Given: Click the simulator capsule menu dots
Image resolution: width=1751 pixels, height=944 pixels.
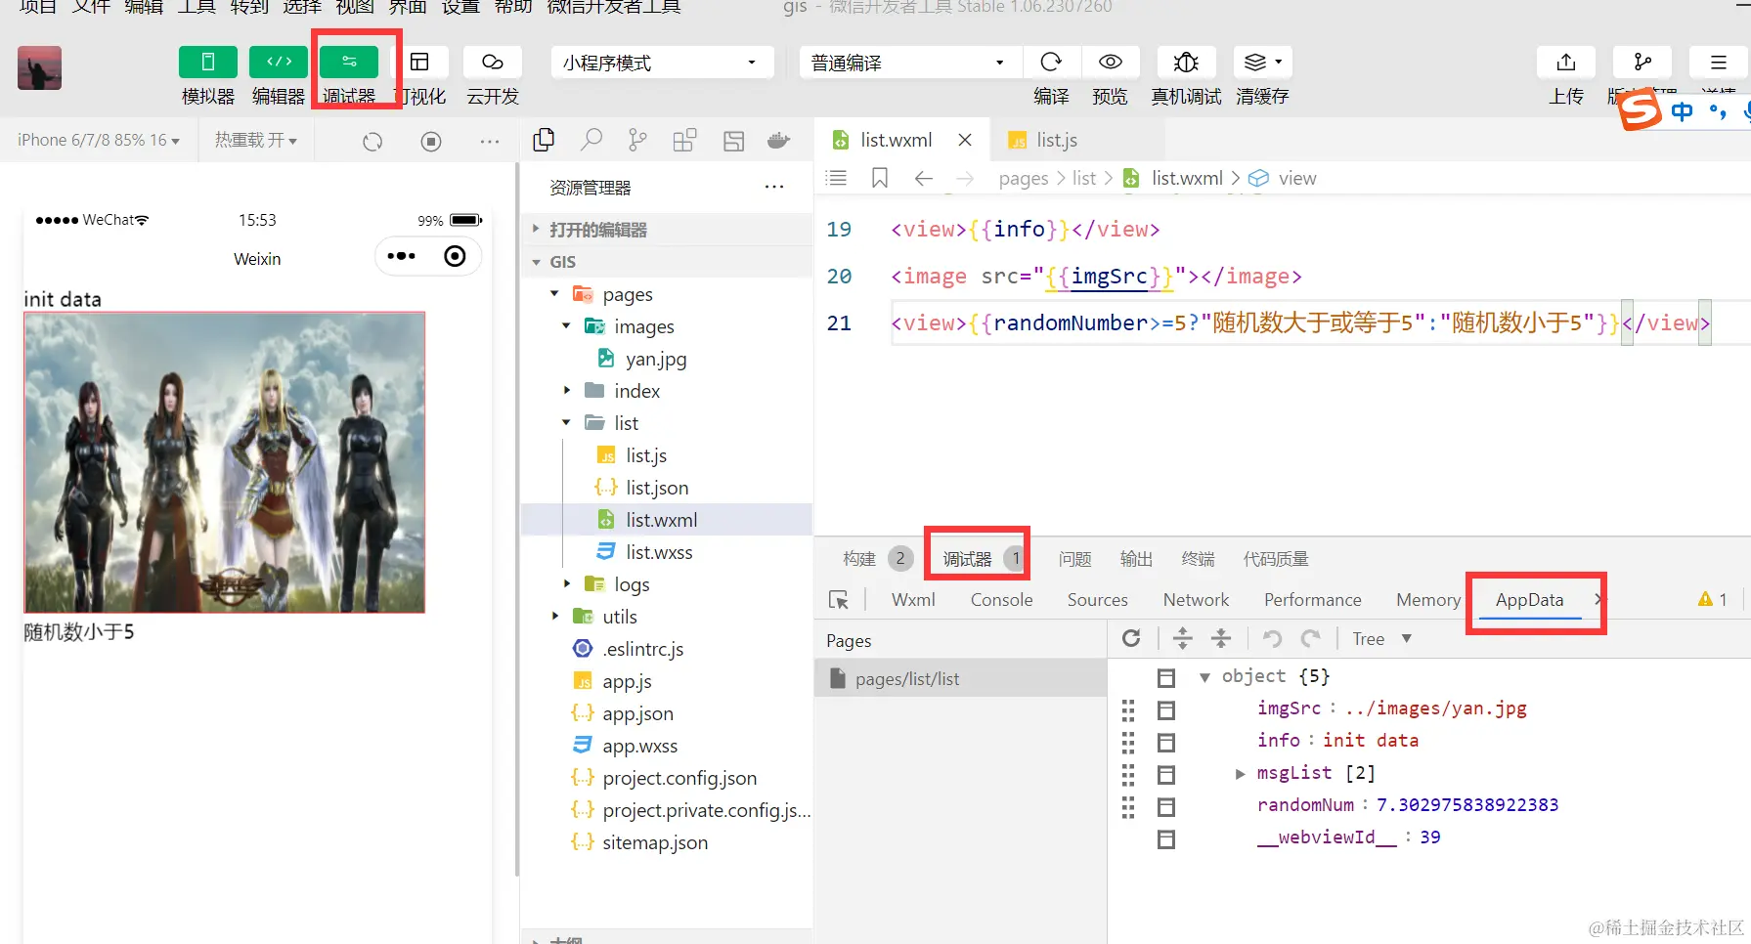Looking at the screenshot, I should click(x=402, y=256).
